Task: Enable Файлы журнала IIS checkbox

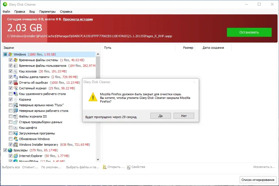Action: pos(10,116)
